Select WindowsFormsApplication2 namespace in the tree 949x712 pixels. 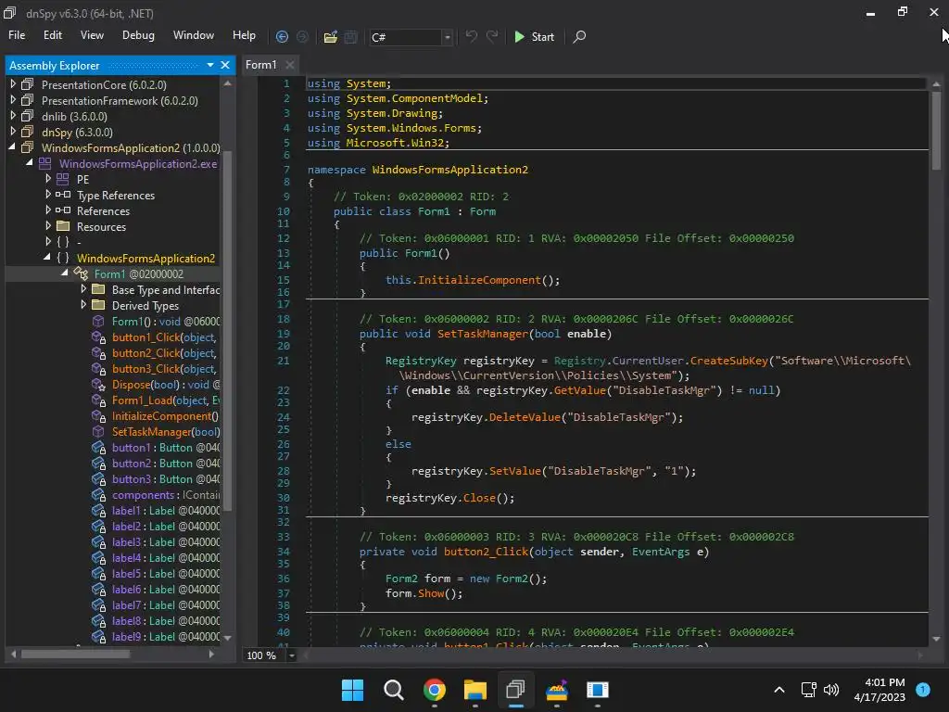pos(146,258)
